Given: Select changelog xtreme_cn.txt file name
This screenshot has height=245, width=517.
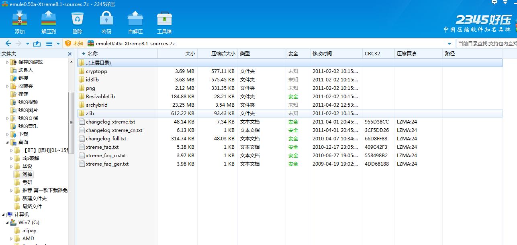Looking at the screenshot, I should (x=114, y=130).
